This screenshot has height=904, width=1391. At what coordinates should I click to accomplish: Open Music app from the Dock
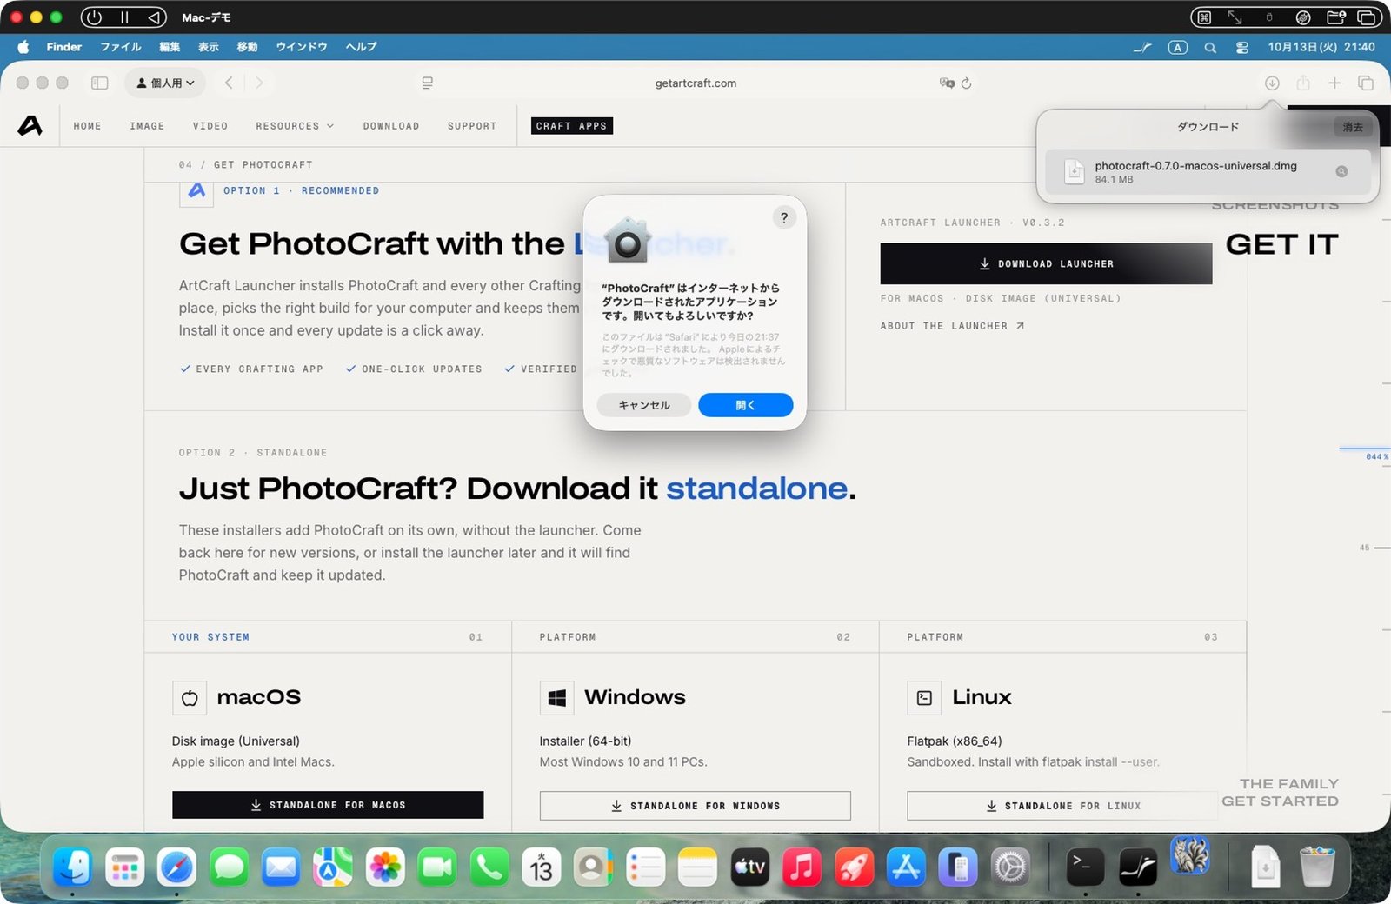tap(802, 867)
